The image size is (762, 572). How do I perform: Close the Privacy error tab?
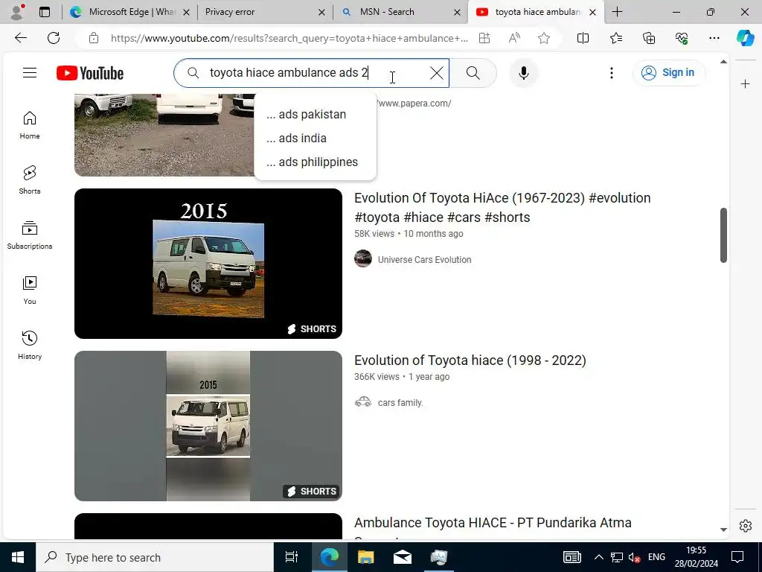(x=321, y=12)
